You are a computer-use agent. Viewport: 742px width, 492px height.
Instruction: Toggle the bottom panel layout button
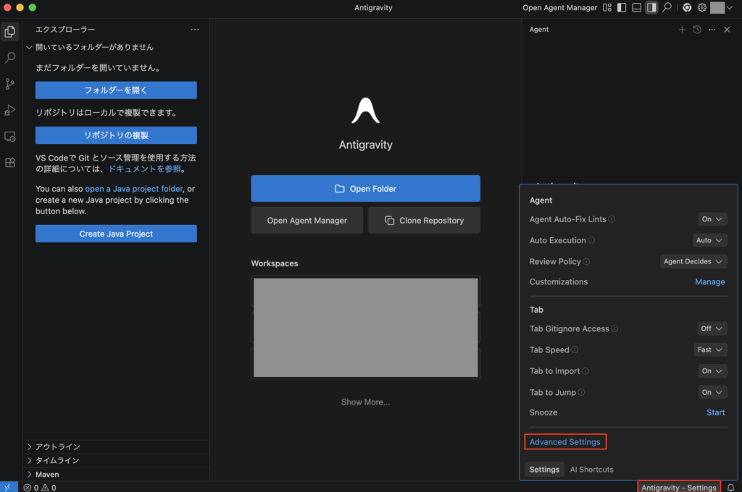636,8
